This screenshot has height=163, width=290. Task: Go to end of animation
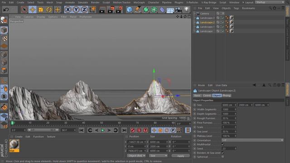point(124,130)
